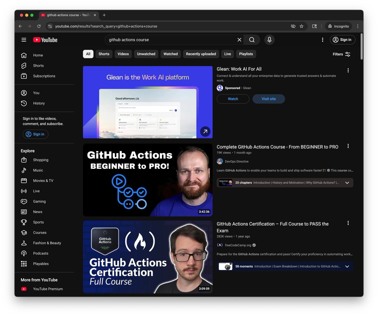The height and width of the screenshot is (316, 378).
Task: Open the hamburger guide menu
Action: tap(24, 40)
